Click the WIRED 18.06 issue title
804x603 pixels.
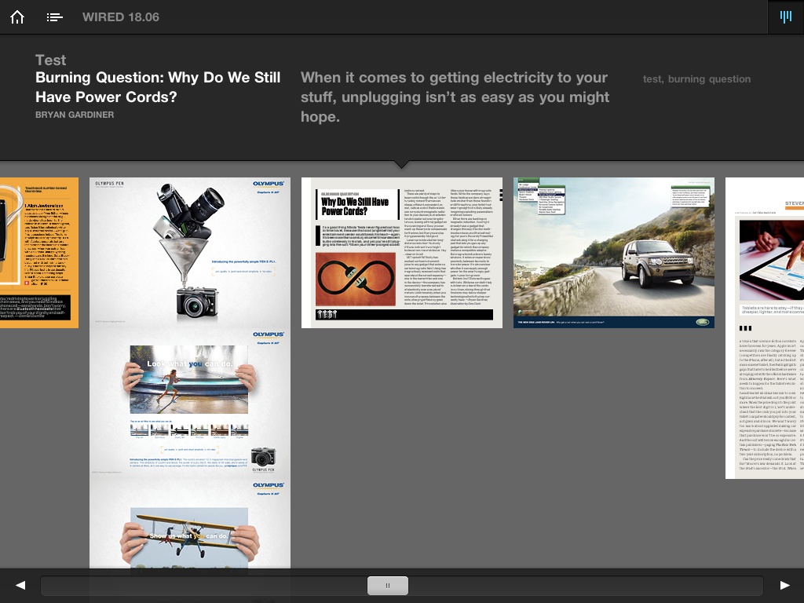click(x=120, y=17)
